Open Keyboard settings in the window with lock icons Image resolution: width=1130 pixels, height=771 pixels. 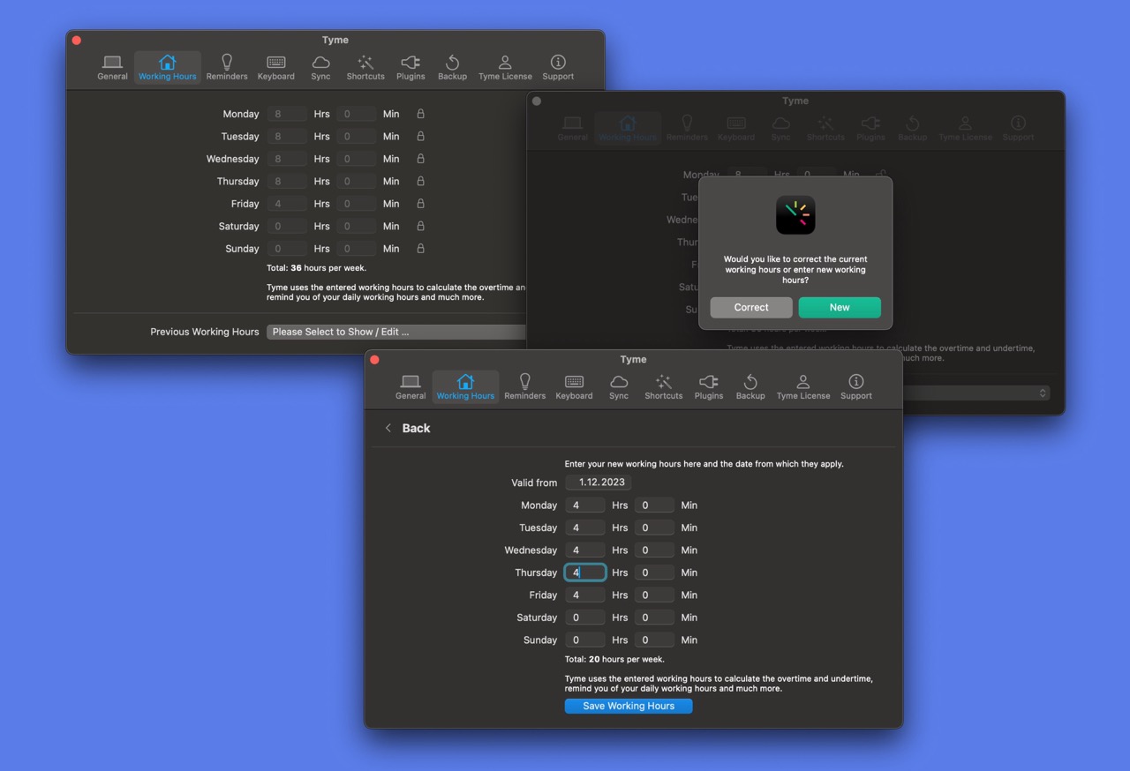(276, 67)
